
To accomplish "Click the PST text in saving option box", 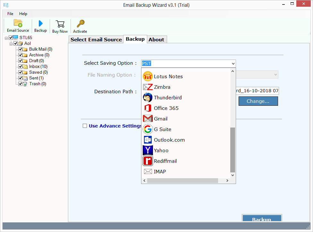I will click(147, 64).
